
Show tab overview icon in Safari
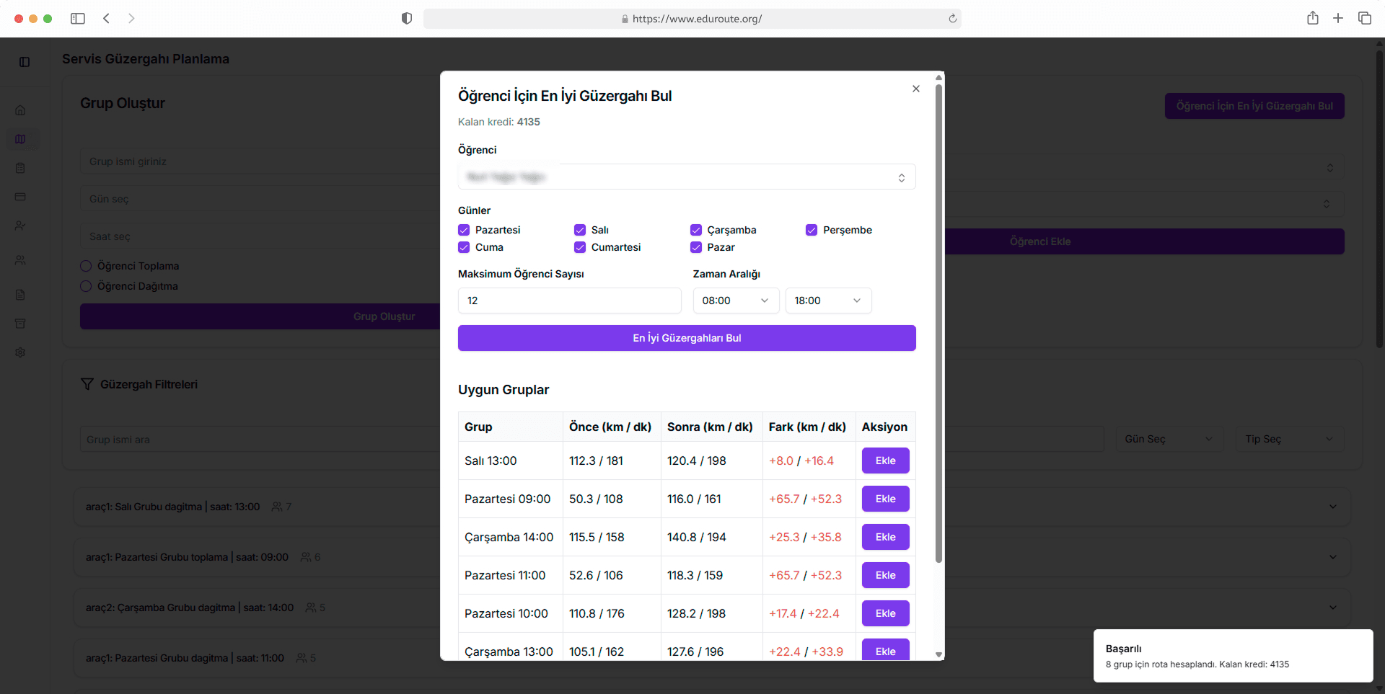click(x=1364, y=18)
